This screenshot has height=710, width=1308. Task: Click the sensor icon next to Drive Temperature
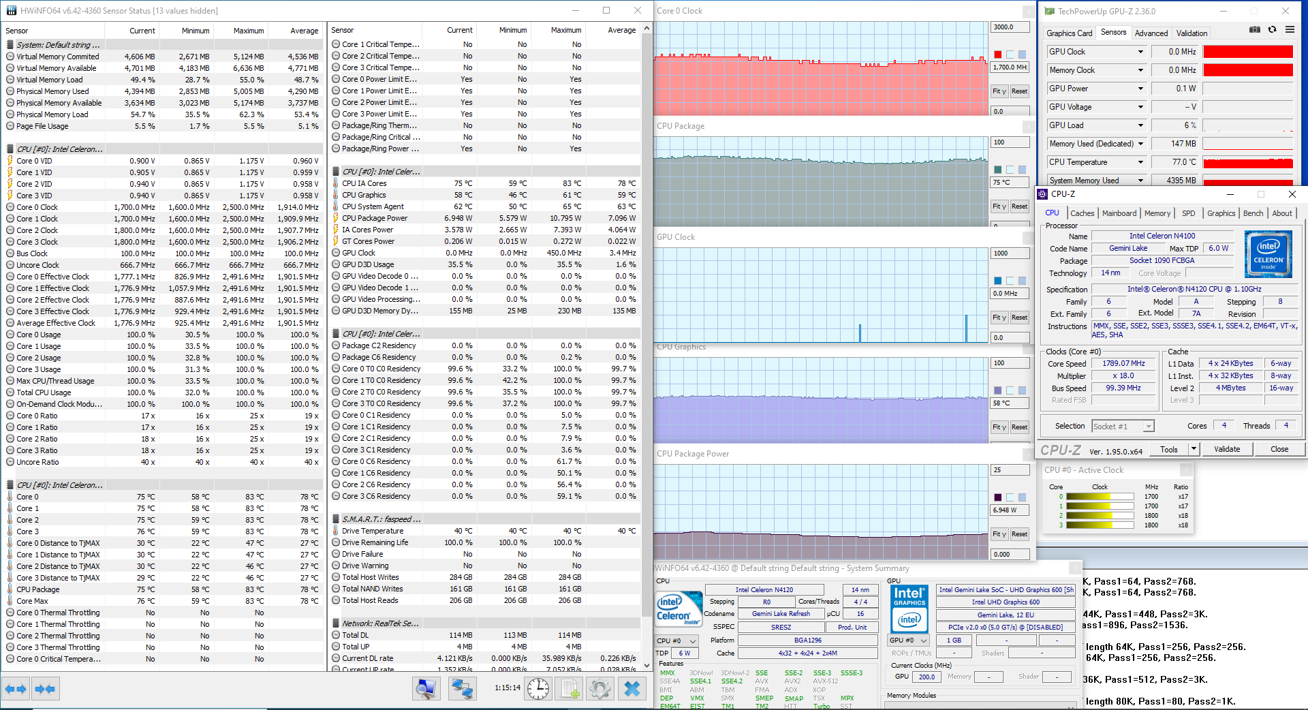[x=336, y=531]
